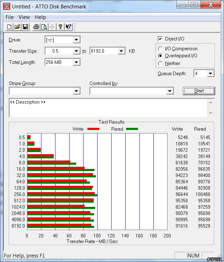The image size is (224, 262).
Task: Click the Open file toolbar icon
Action: (17, 27)
